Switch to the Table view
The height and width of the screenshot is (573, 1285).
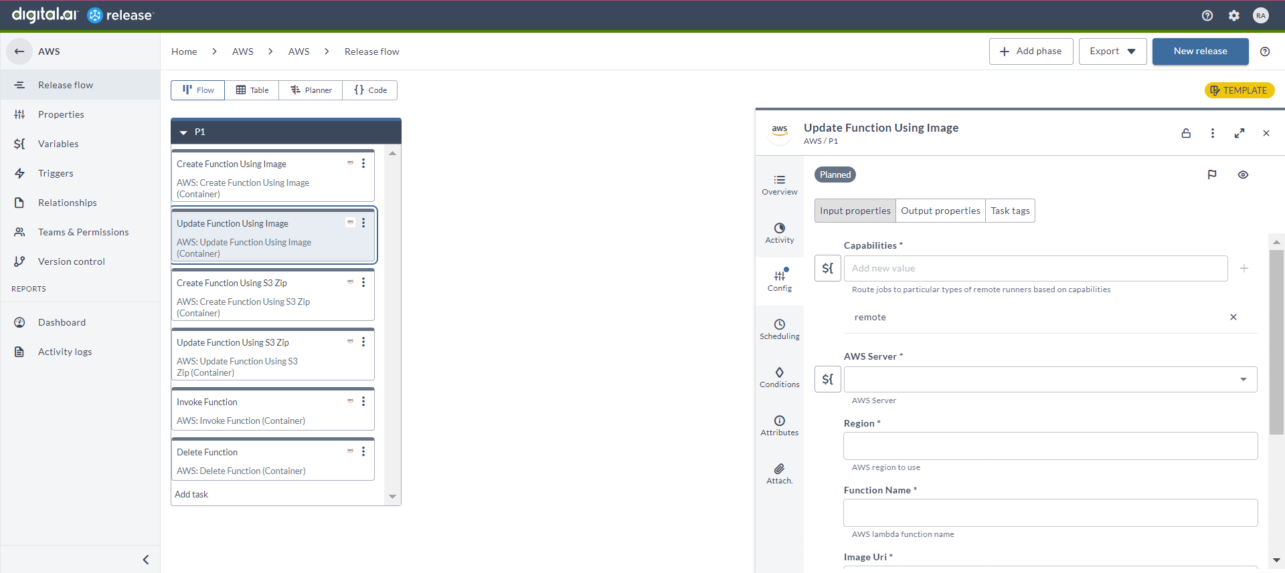pos(252,90)
